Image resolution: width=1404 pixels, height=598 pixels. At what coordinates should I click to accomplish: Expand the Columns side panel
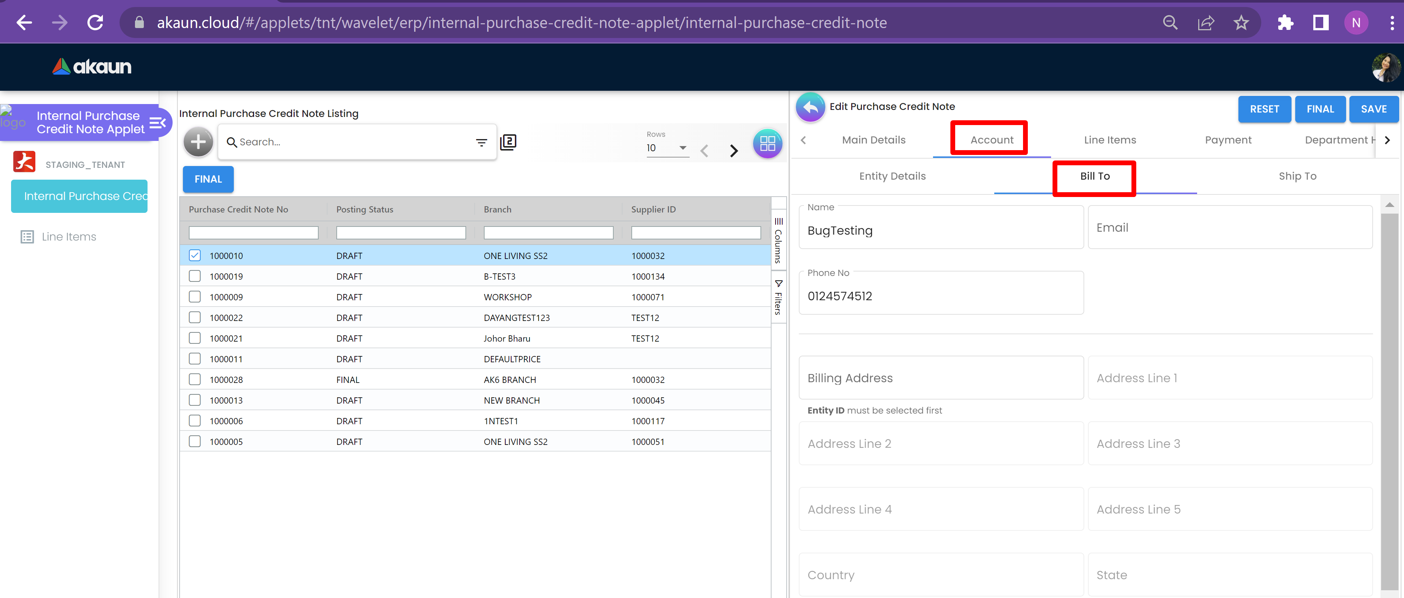pos(778,240)
